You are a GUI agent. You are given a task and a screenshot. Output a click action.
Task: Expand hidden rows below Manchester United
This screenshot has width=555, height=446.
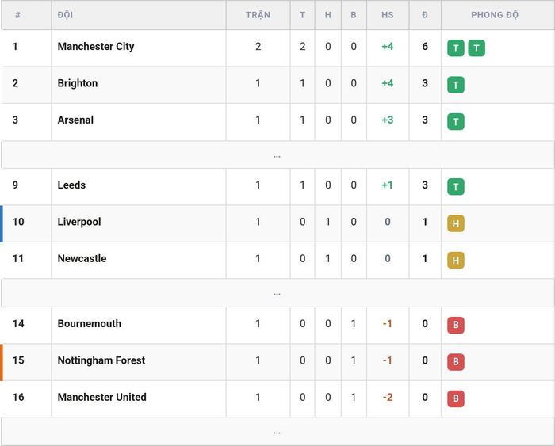point(277,432)
